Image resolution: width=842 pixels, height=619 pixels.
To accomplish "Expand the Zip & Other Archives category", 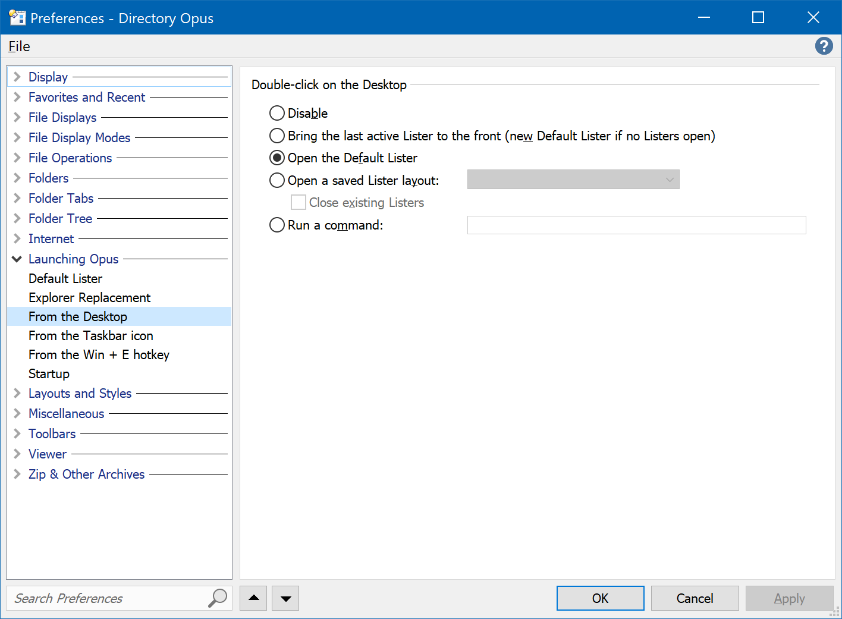I will click(17, 474).
